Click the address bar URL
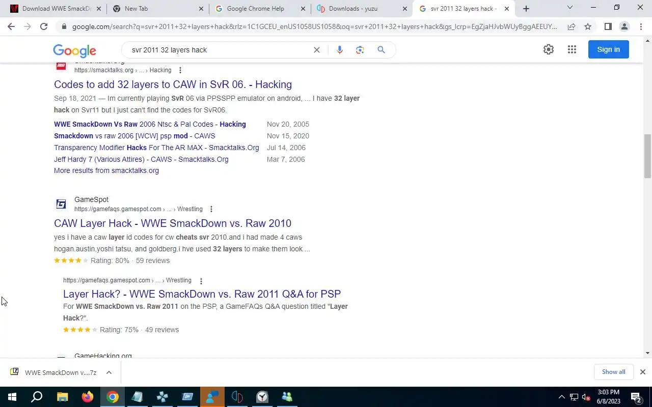Viewport: 652px width, 407px height. click(x=314, y=26)
